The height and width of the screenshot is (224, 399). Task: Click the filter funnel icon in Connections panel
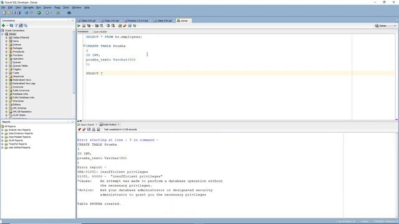[16, 26]
